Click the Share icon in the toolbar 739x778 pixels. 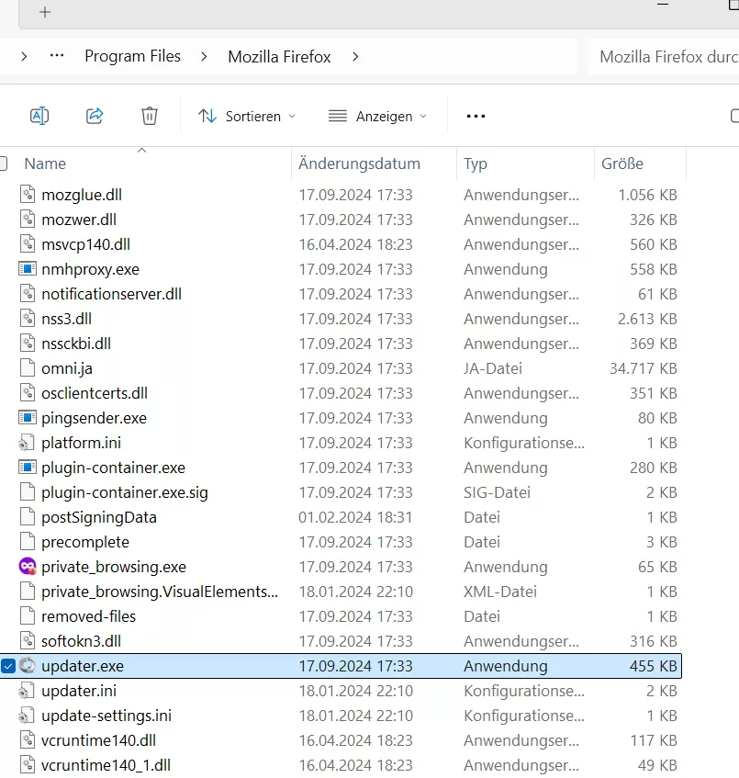pos(95,116)
